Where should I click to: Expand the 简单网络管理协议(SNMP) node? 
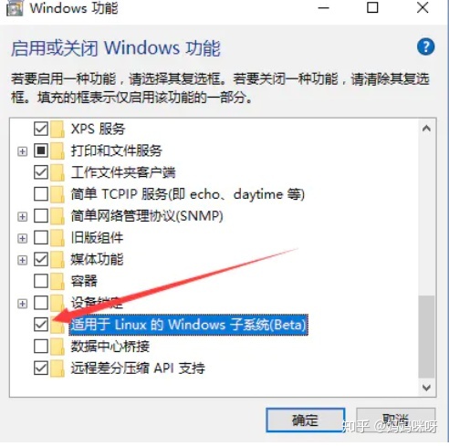click(x=22, y=216)
